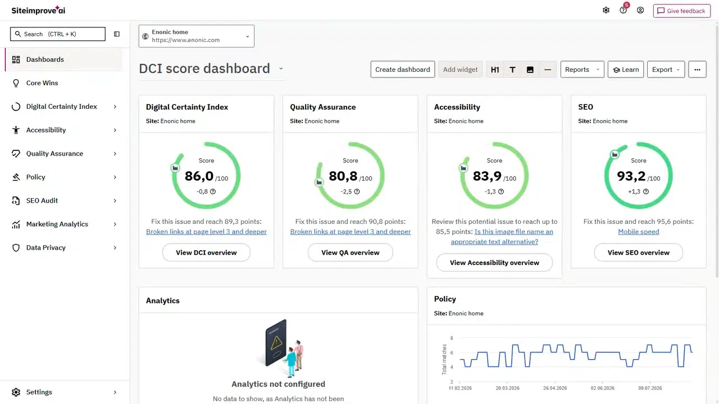Select Core Wins in the sidebar
719x404 pixels.
click(63, 83)
